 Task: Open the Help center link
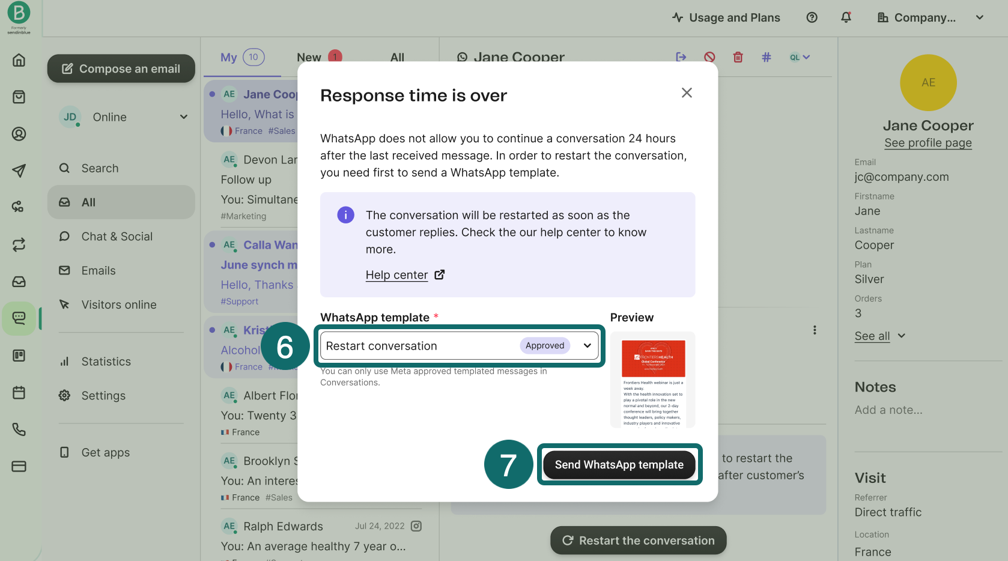397,275
